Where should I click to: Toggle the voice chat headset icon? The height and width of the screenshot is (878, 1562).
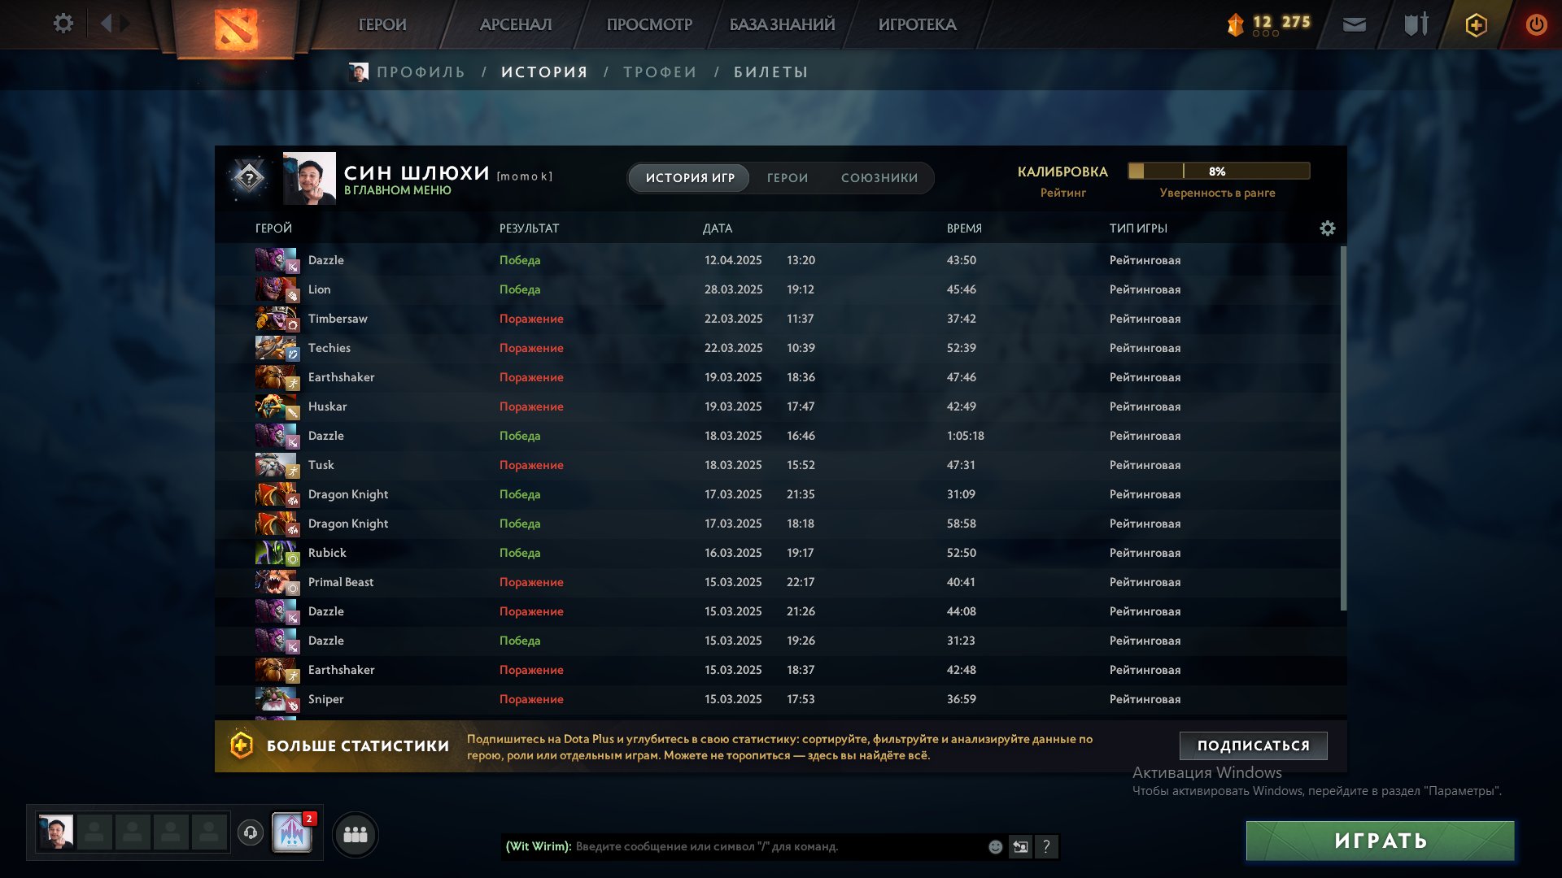pos(251,832)
